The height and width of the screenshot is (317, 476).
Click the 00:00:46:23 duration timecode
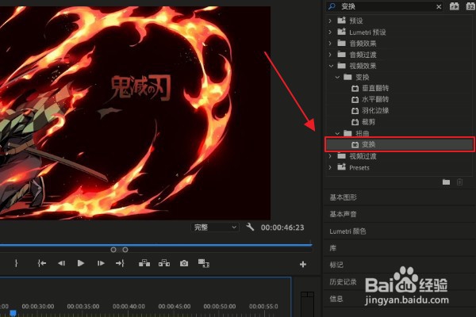(282, 227)
